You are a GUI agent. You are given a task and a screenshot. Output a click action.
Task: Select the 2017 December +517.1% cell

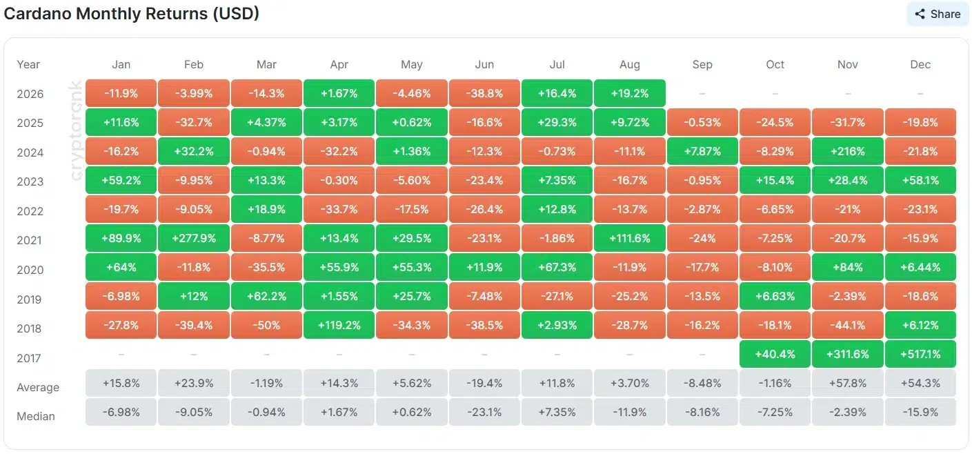pos(920,354)
